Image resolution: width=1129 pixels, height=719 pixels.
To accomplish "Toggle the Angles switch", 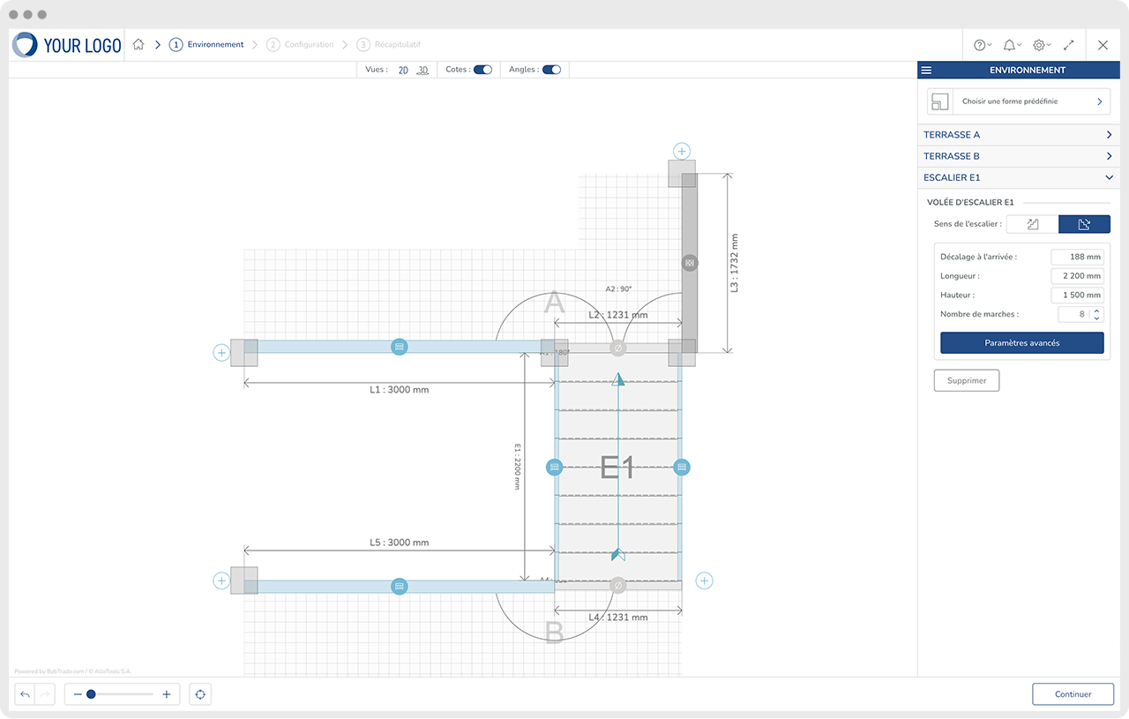I will pyautogui.click(x=551, y=70).
